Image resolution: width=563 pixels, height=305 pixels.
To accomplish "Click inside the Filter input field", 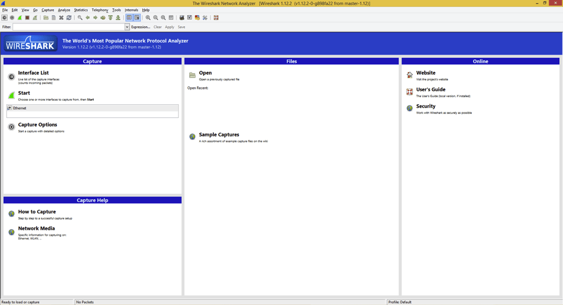I will coord(68,27).
